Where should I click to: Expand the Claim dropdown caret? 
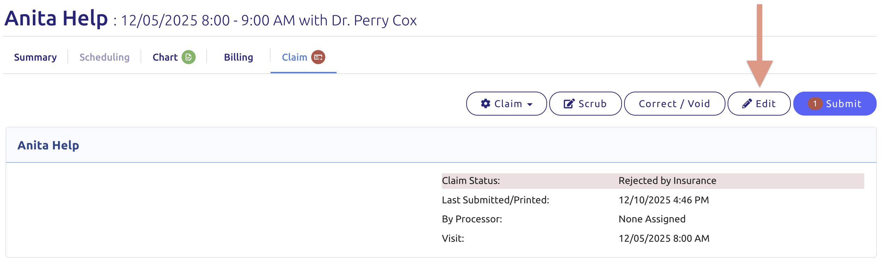(x=530, y=104)
